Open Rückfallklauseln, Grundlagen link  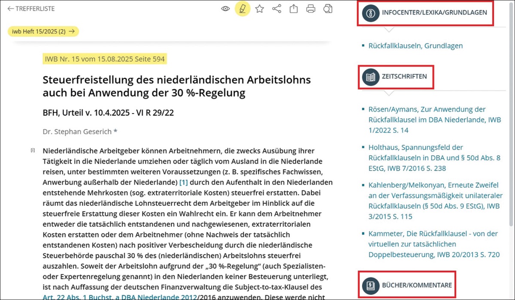(x=415, y=46)
